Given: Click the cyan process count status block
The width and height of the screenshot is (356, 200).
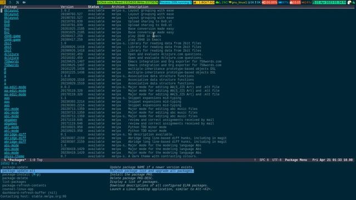Looking at the screenshot, I should [176, 2].
